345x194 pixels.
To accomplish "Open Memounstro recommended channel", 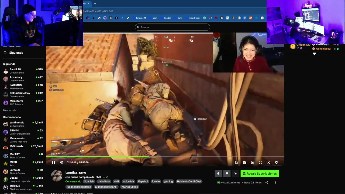I will pos(23,140).
